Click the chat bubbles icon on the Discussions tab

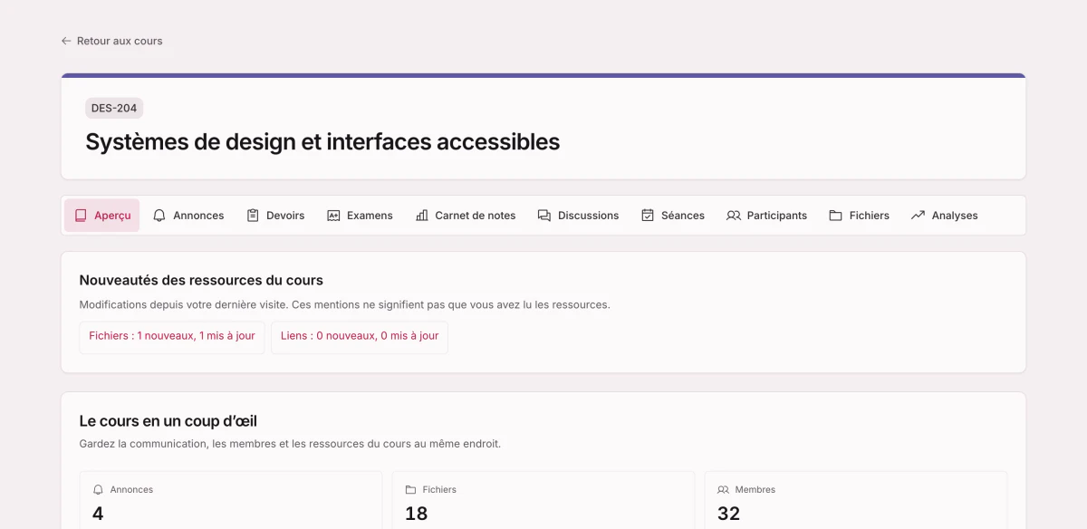point(544,216)
